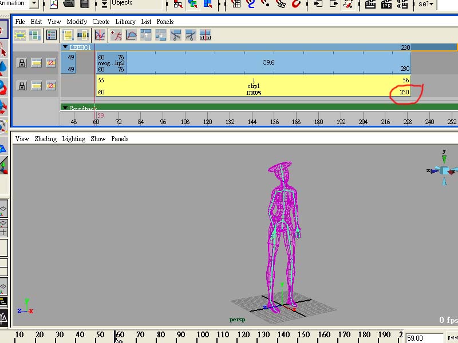Select the C9.6 clip in Trax
The height and width of the screenshot is (343, 458).
[x=269, y=62]
